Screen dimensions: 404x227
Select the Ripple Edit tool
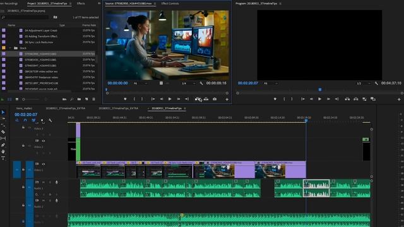tap(3, 125)
